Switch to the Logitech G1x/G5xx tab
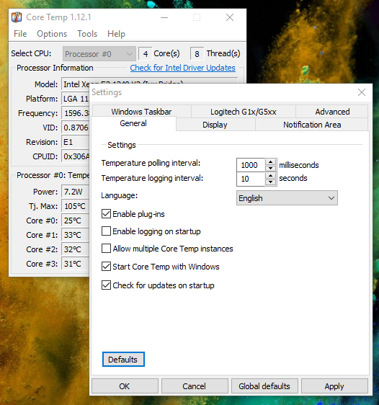The image size is (379, 405). click(x=244, y=112)
